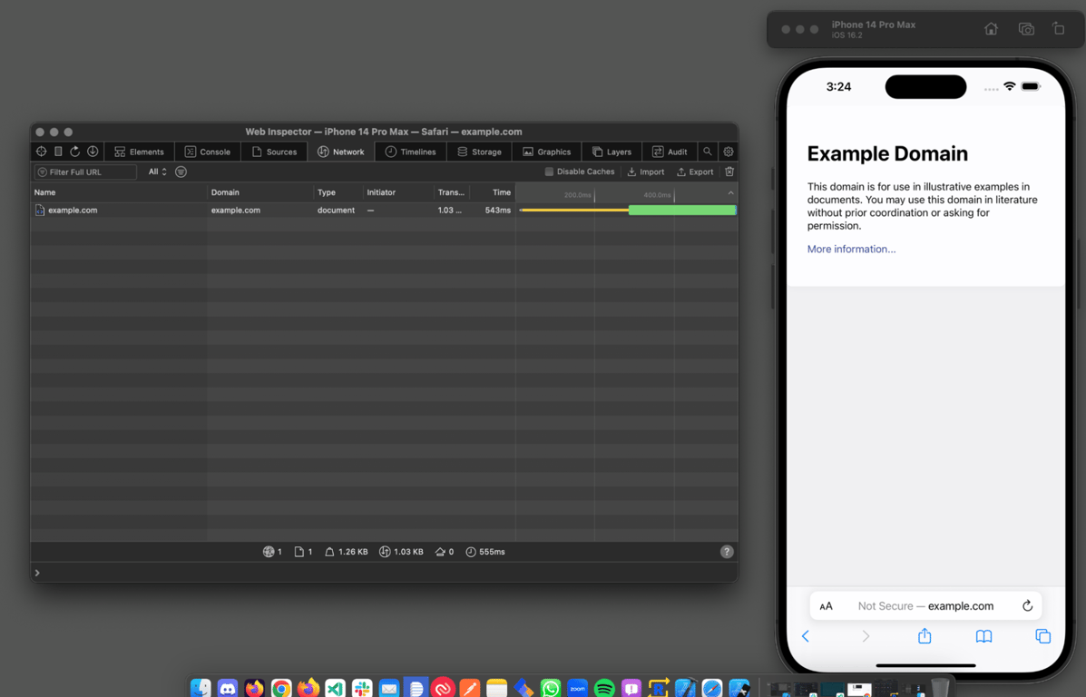Click the 1.03 transfer size cell

point(449,210)
